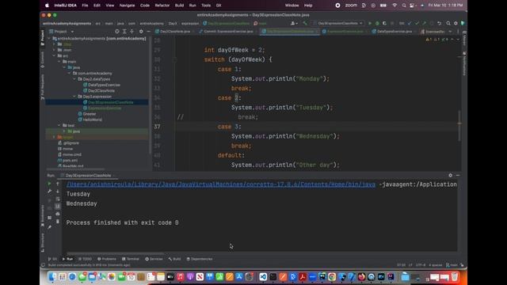Screen dimensions: 507x285
Task: Hide the Project panel with minus icon
Action: pos(148,32)
